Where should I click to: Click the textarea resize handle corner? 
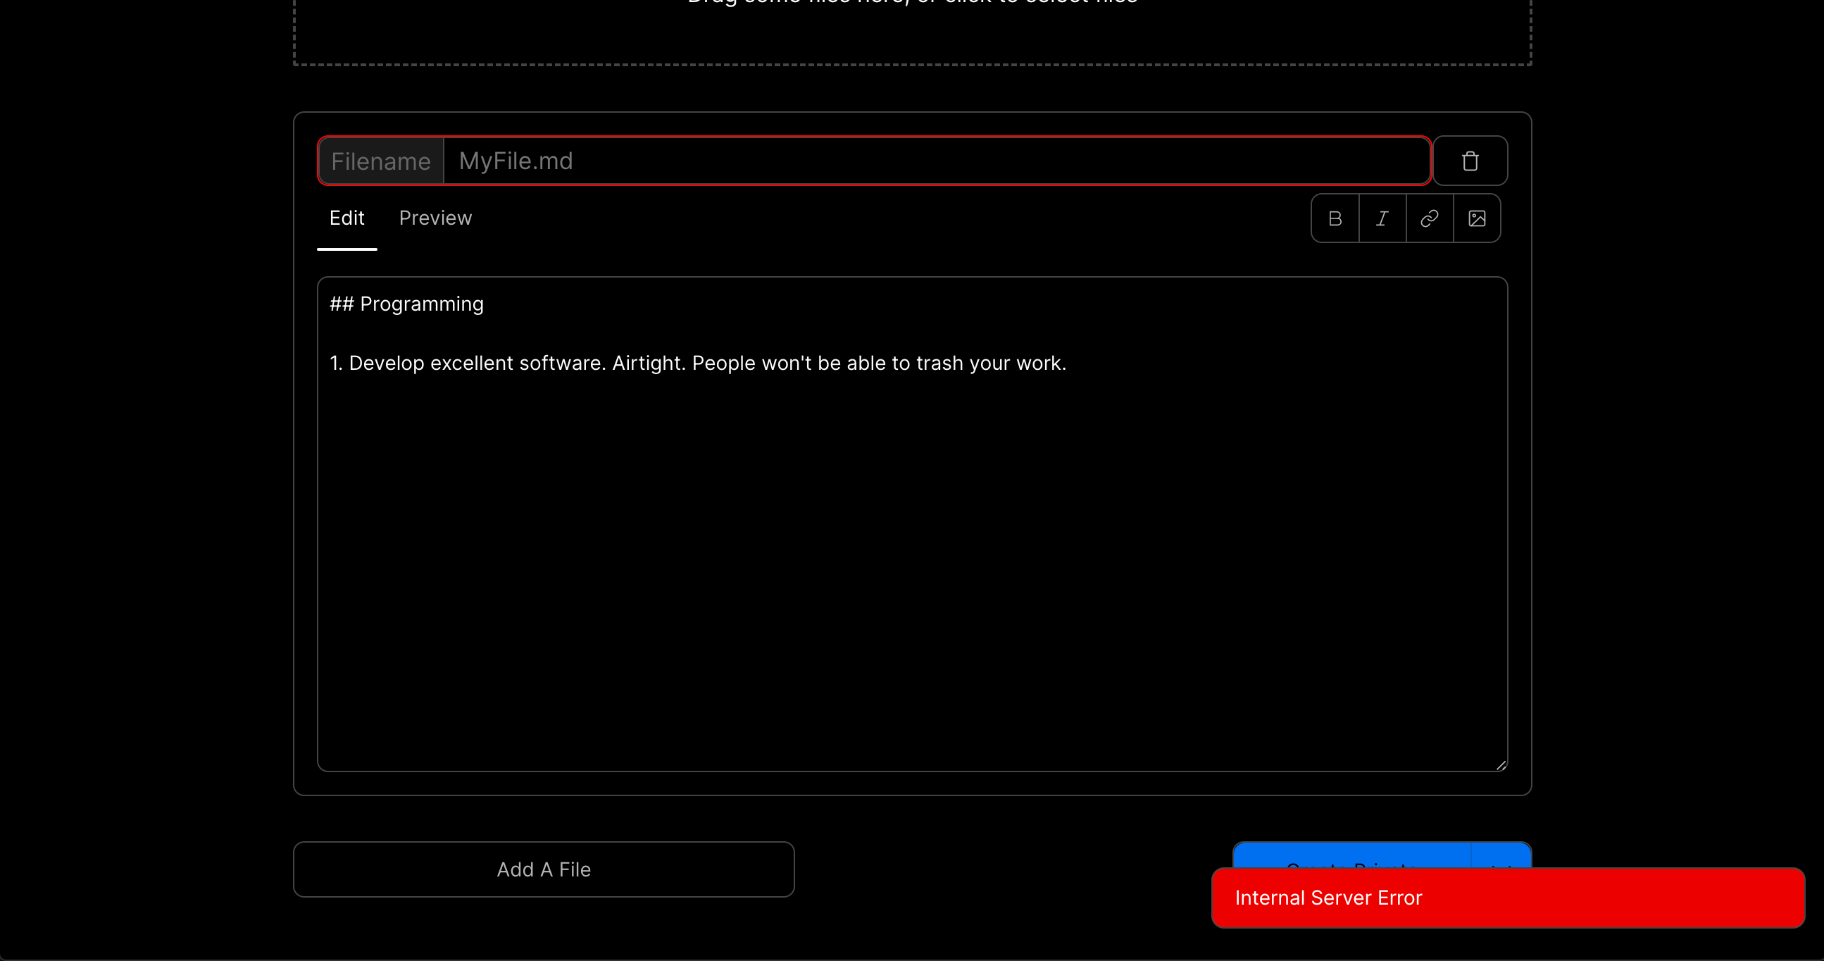coord(1501,765)
